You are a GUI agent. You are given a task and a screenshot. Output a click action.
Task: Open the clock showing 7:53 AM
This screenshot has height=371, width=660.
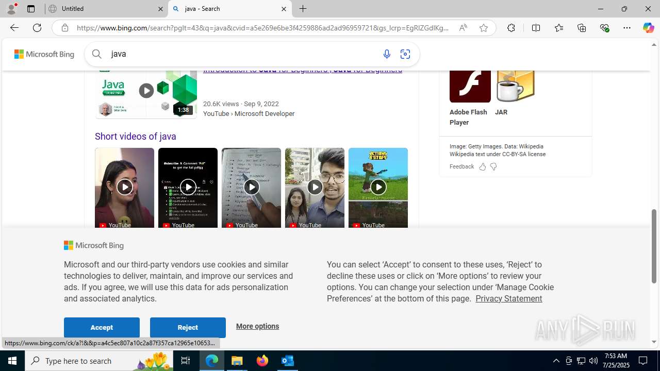coord(616,361)
